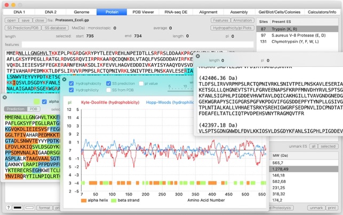Click the Present ES column header
The height and width of the screenshot is (215, 343).
click(x=304, y=22)
